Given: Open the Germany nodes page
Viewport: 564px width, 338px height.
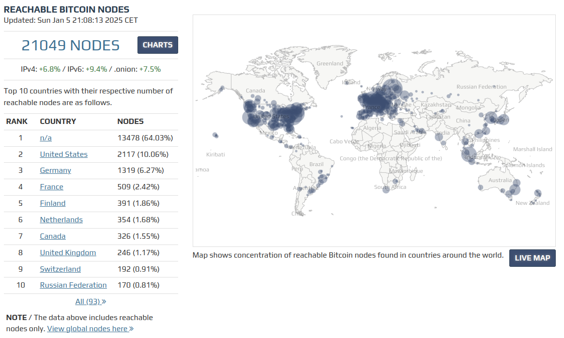Looking at the screenshot, I should click(55, 170).
